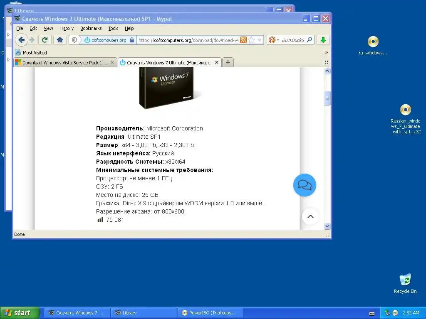Click the search magnifier icon

(x=309, y=40)
